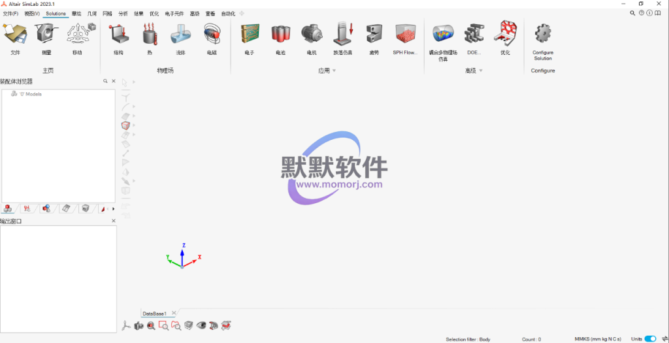Click the search magnifier in top-right corner

(x=632, y=13)
